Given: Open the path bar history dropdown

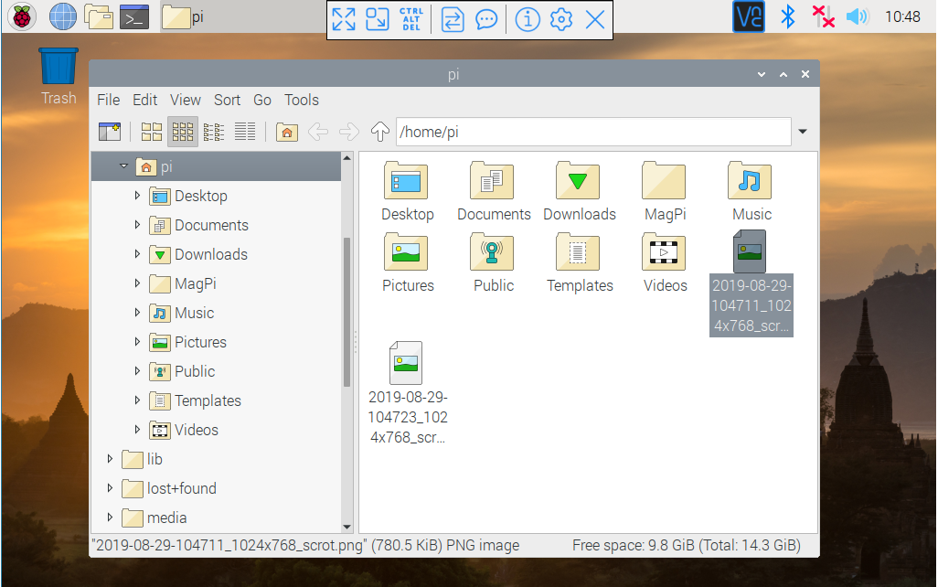Looking at the screenshot, I should point(803,131).
